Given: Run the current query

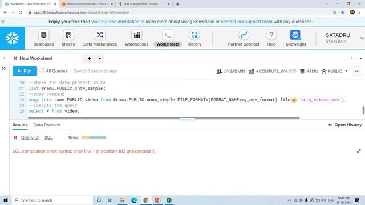Looking at the screenshot, I should [x=25, y=71].
